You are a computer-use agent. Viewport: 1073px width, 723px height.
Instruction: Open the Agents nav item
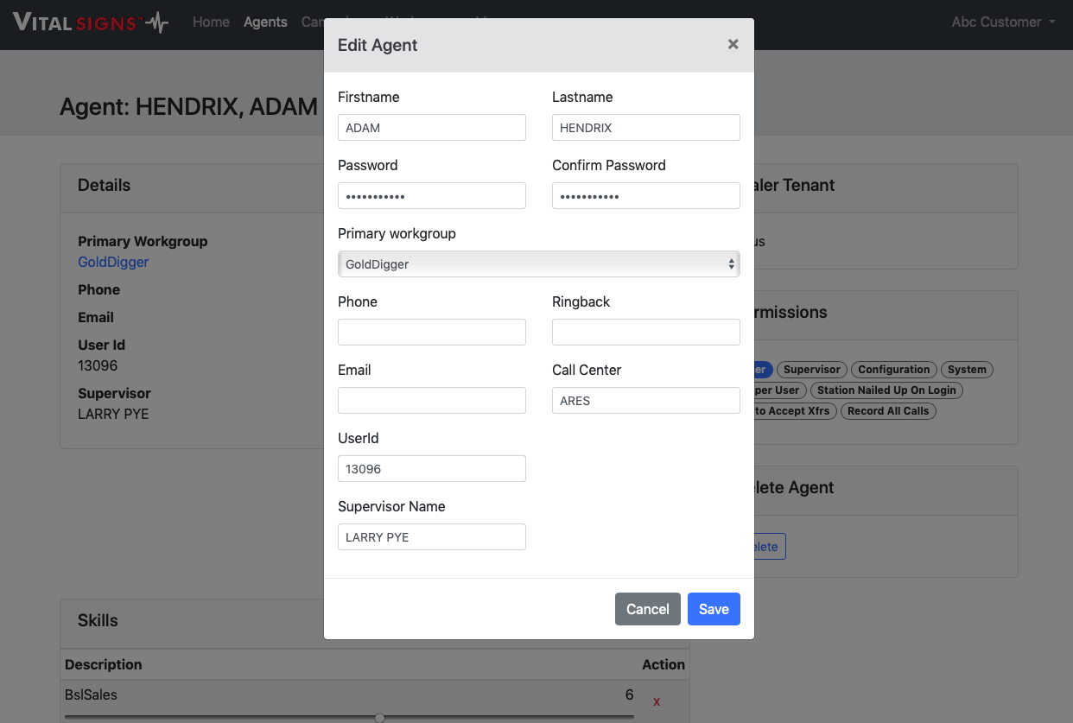(265, 22)
